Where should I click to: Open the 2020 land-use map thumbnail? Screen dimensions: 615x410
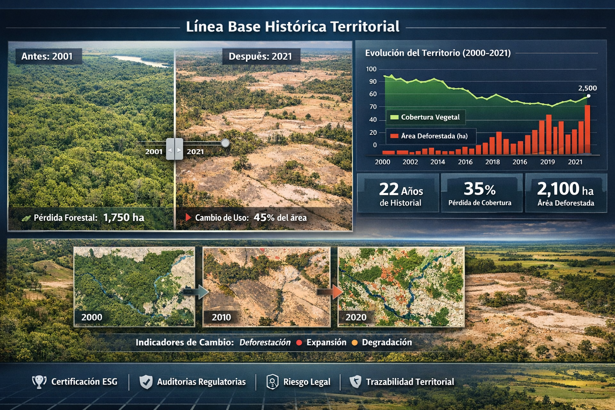pyautogui.click(x=401, y=286)
